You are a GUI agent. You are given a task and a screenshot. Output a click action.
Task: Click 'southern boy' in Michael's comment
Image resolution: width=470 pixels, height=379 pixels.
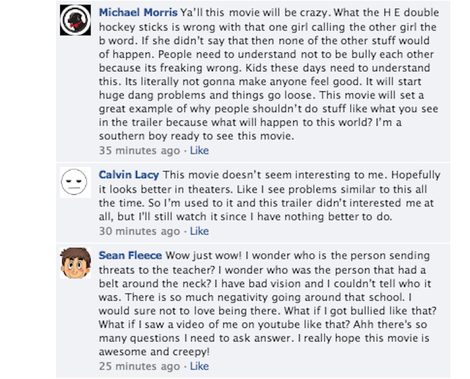131,137
